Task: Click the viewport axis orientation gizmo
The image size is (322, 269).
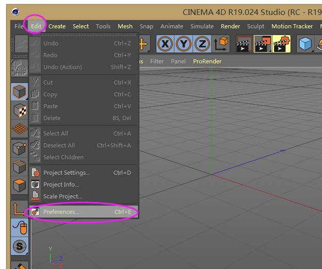Action: click(x=56, y=258)
